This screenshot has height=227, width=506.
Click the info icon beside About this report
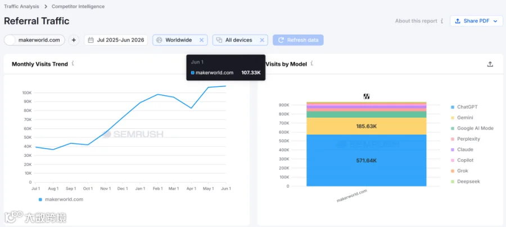tap(441, 21)
